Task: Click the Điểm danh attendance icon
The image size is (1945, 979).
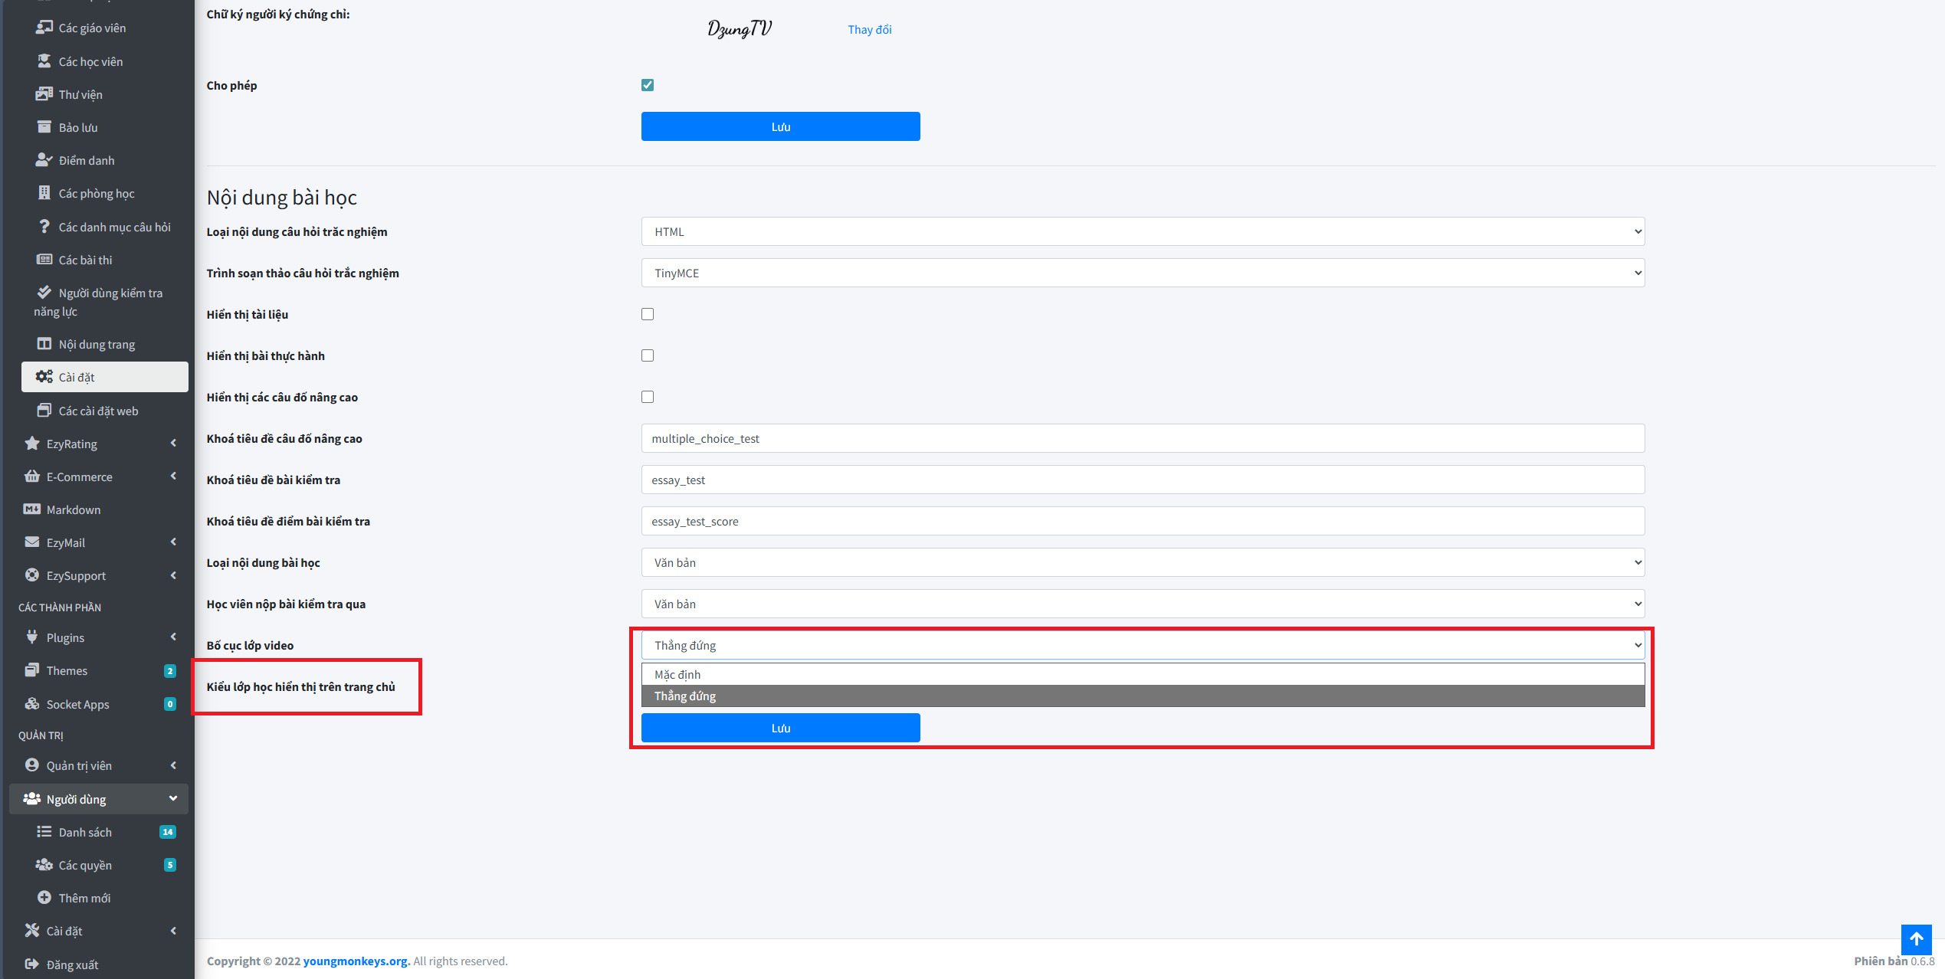Action: coord(44,160)
